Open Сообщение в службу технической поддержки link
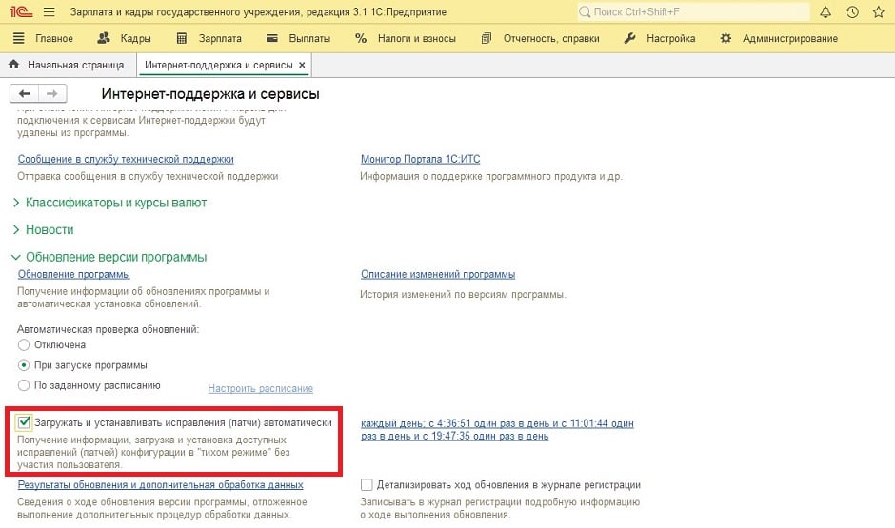 coord(126,159)
